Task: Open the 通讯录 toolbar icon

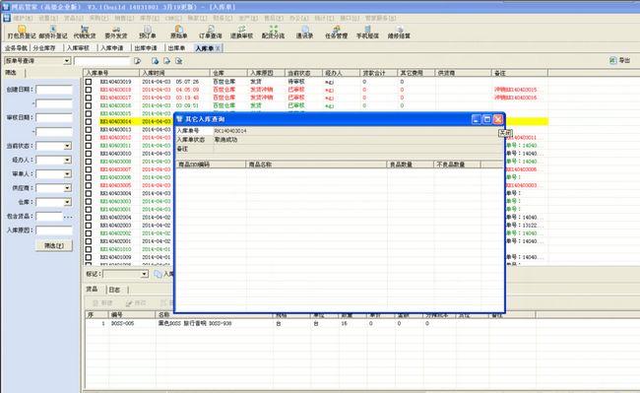Action: (304, 32)
